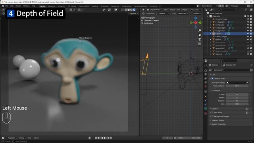Click the Add menu in right viewport
Viewport: 254px width, 143px height.
point(178,10)
